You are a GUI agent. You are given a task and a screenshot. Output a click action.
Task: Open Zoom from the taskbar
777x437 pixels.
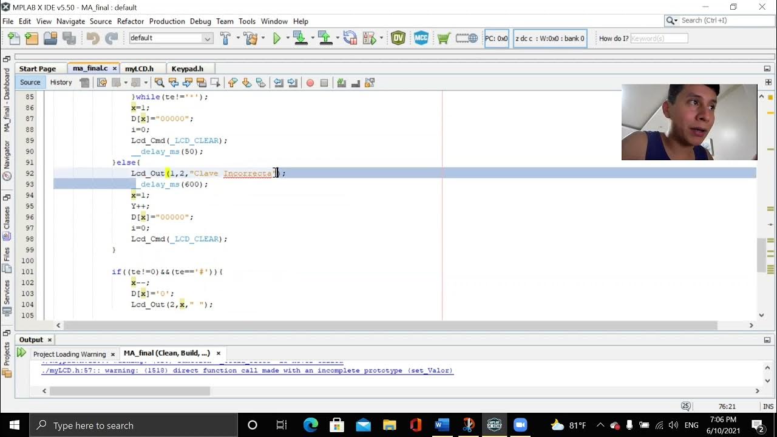coord(520,425)
